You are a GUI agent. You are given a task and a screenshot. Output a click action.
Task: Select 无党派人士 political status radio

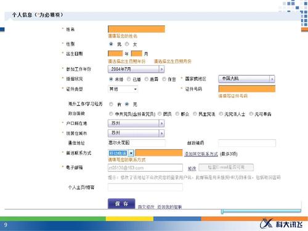pos(221,114)
